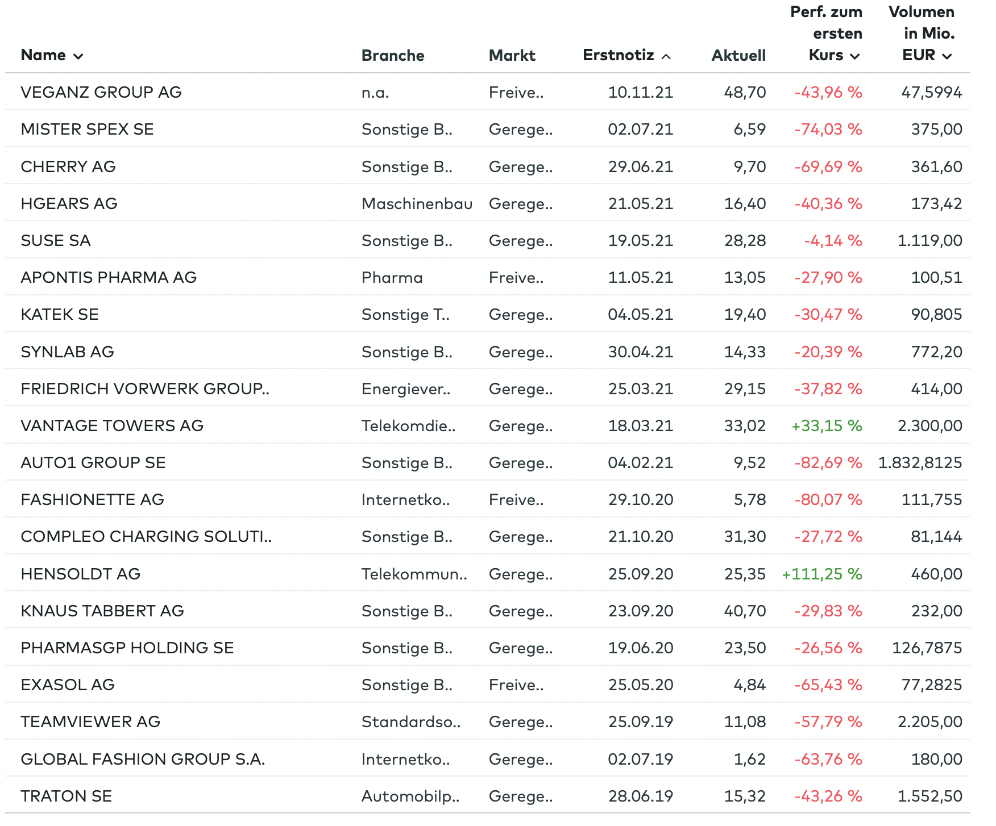Click the Markt column header
Image resolution: width=996 pixels, height=826 pixels.
pyautogui.click(x=512, y=56)
